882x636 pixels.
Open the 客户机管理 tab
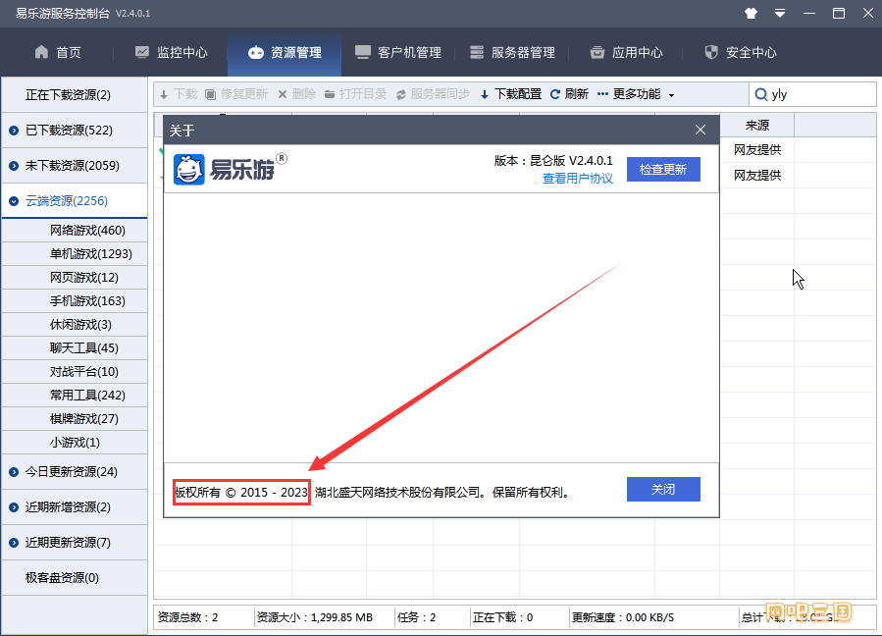point(398,52)
